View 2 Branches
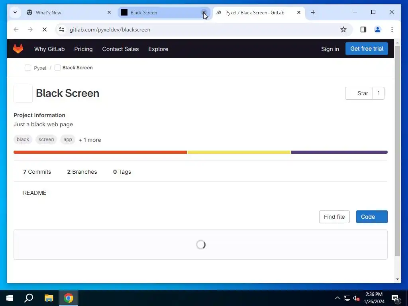 tap(82, 172)
